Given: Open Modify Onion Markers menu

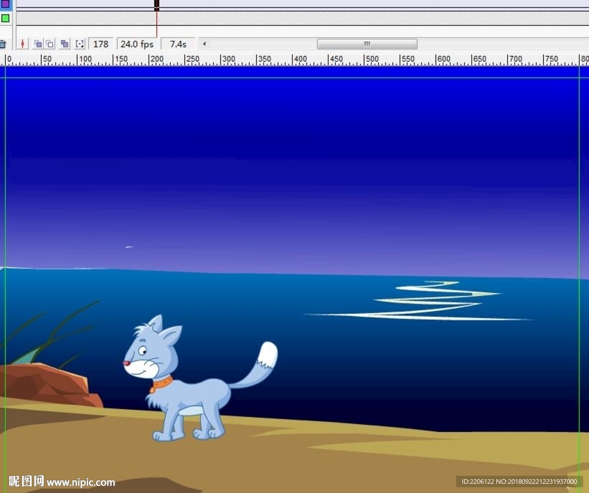Looking at the screenshot, I should [x=79, y=44].
